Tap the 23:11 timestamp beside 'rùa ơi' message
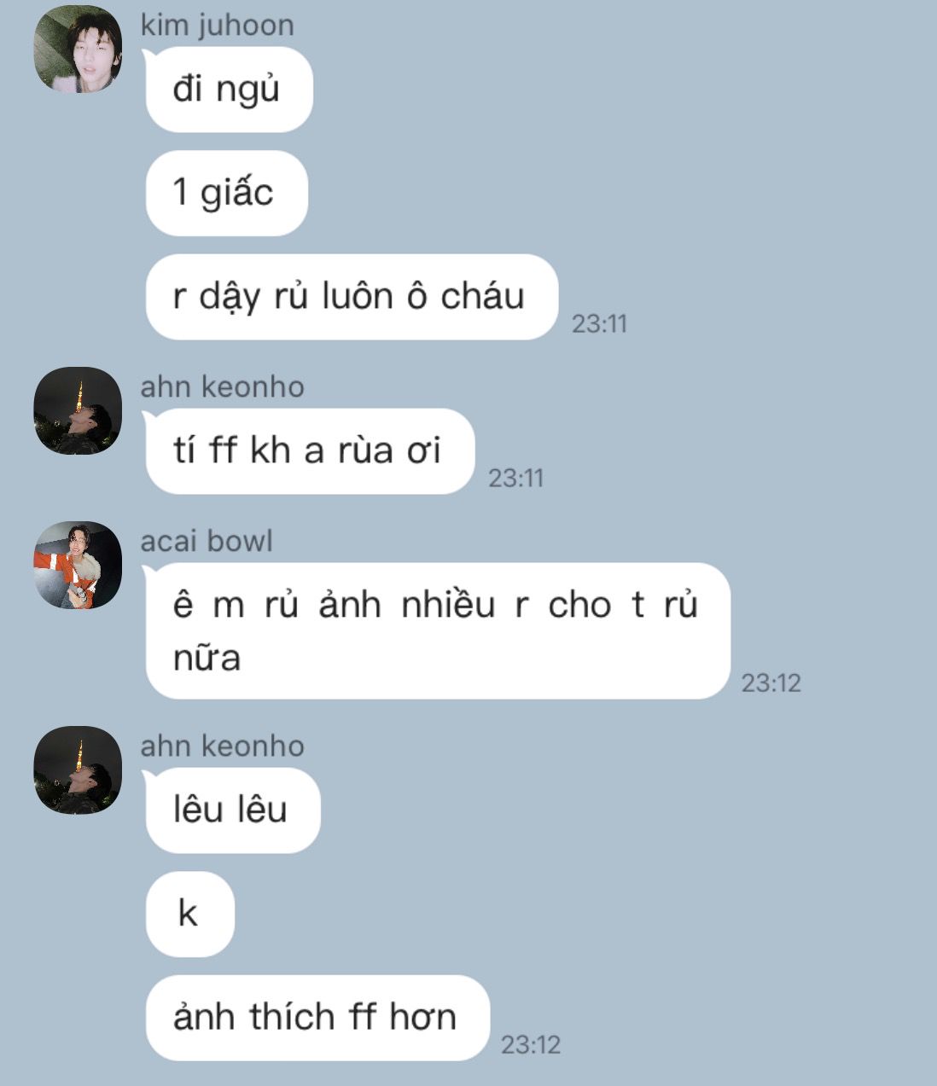The image size is (937, 1086). (515, 478)
